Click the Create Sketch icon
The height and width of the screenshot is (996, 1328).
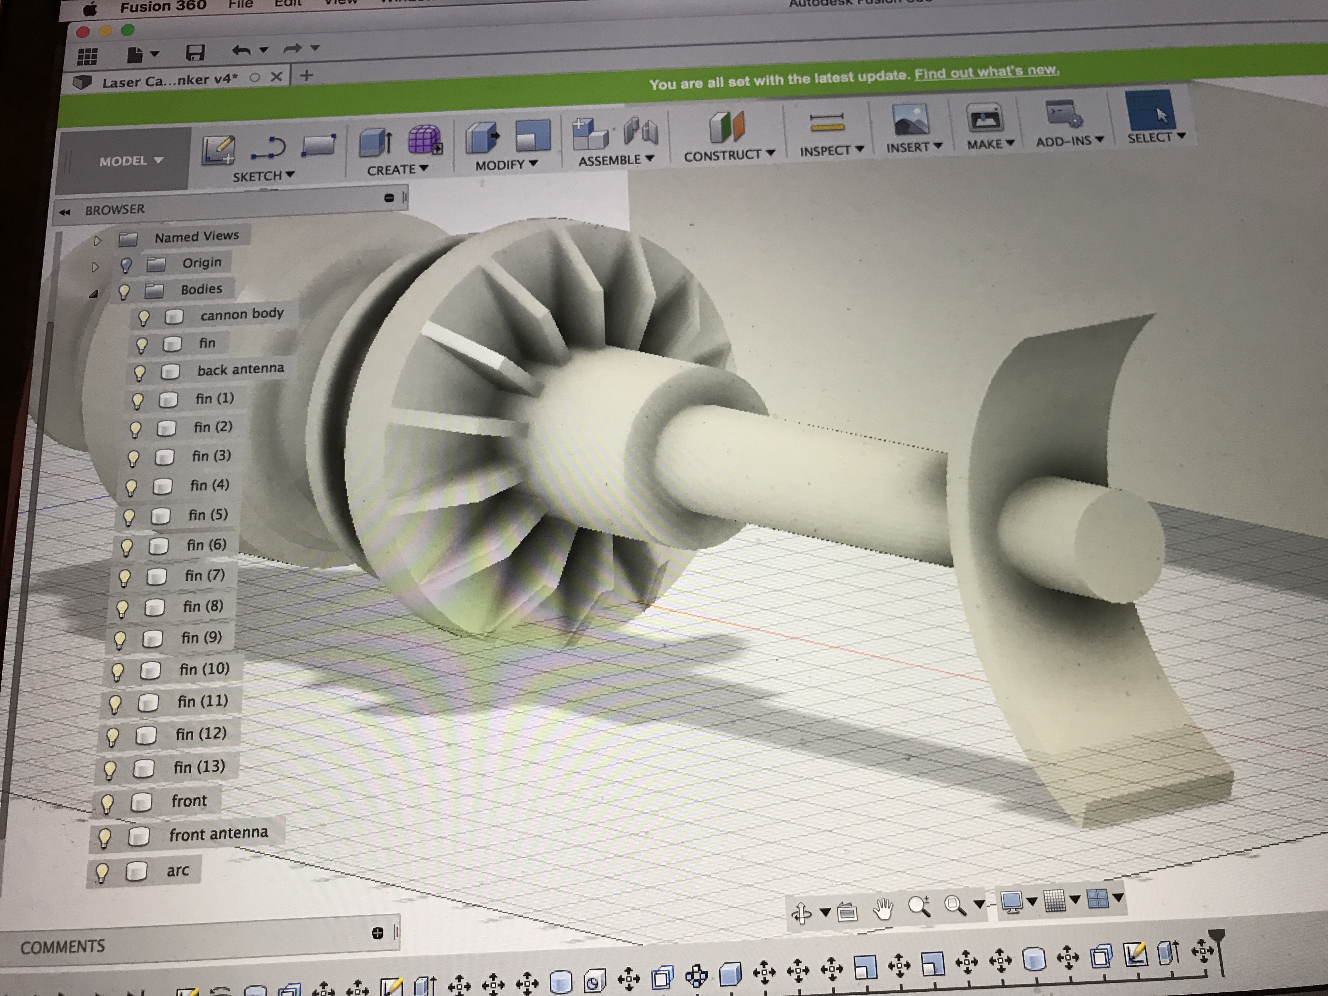coord(218,149)
